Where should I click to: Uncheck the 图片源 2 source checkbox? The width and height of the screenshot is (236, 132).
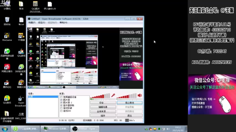pyautogui.click(x=61, y=103)
